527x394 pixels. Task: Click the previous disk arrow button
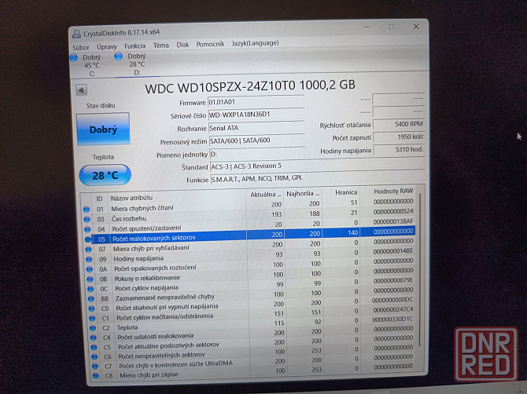pyautogui.click(x=81, y=89)
